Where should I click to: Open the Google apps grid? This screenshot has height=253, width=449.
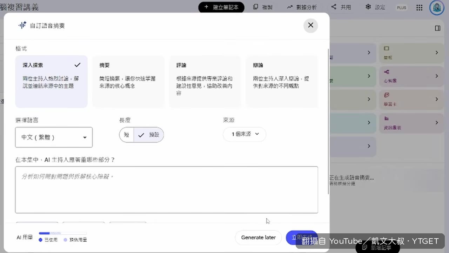pyautogui.click(x=419, y=7)
